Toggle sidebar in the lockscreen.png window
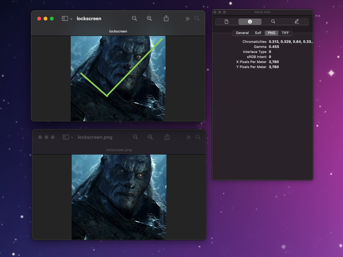 pyautogui.click(x=66, y=137)
